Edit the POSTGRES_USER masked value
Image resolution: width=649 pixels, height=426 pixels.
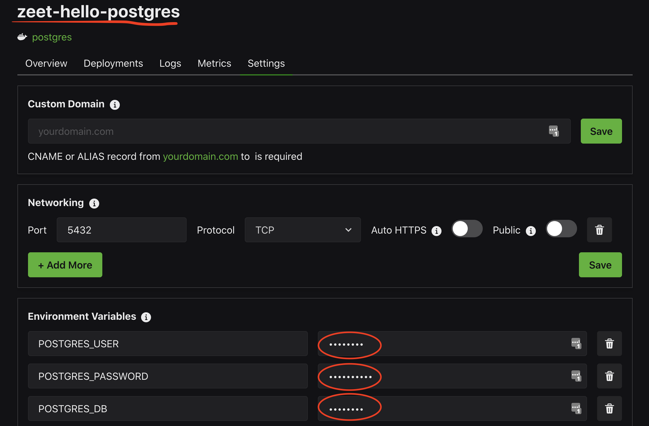coord(452,344)
